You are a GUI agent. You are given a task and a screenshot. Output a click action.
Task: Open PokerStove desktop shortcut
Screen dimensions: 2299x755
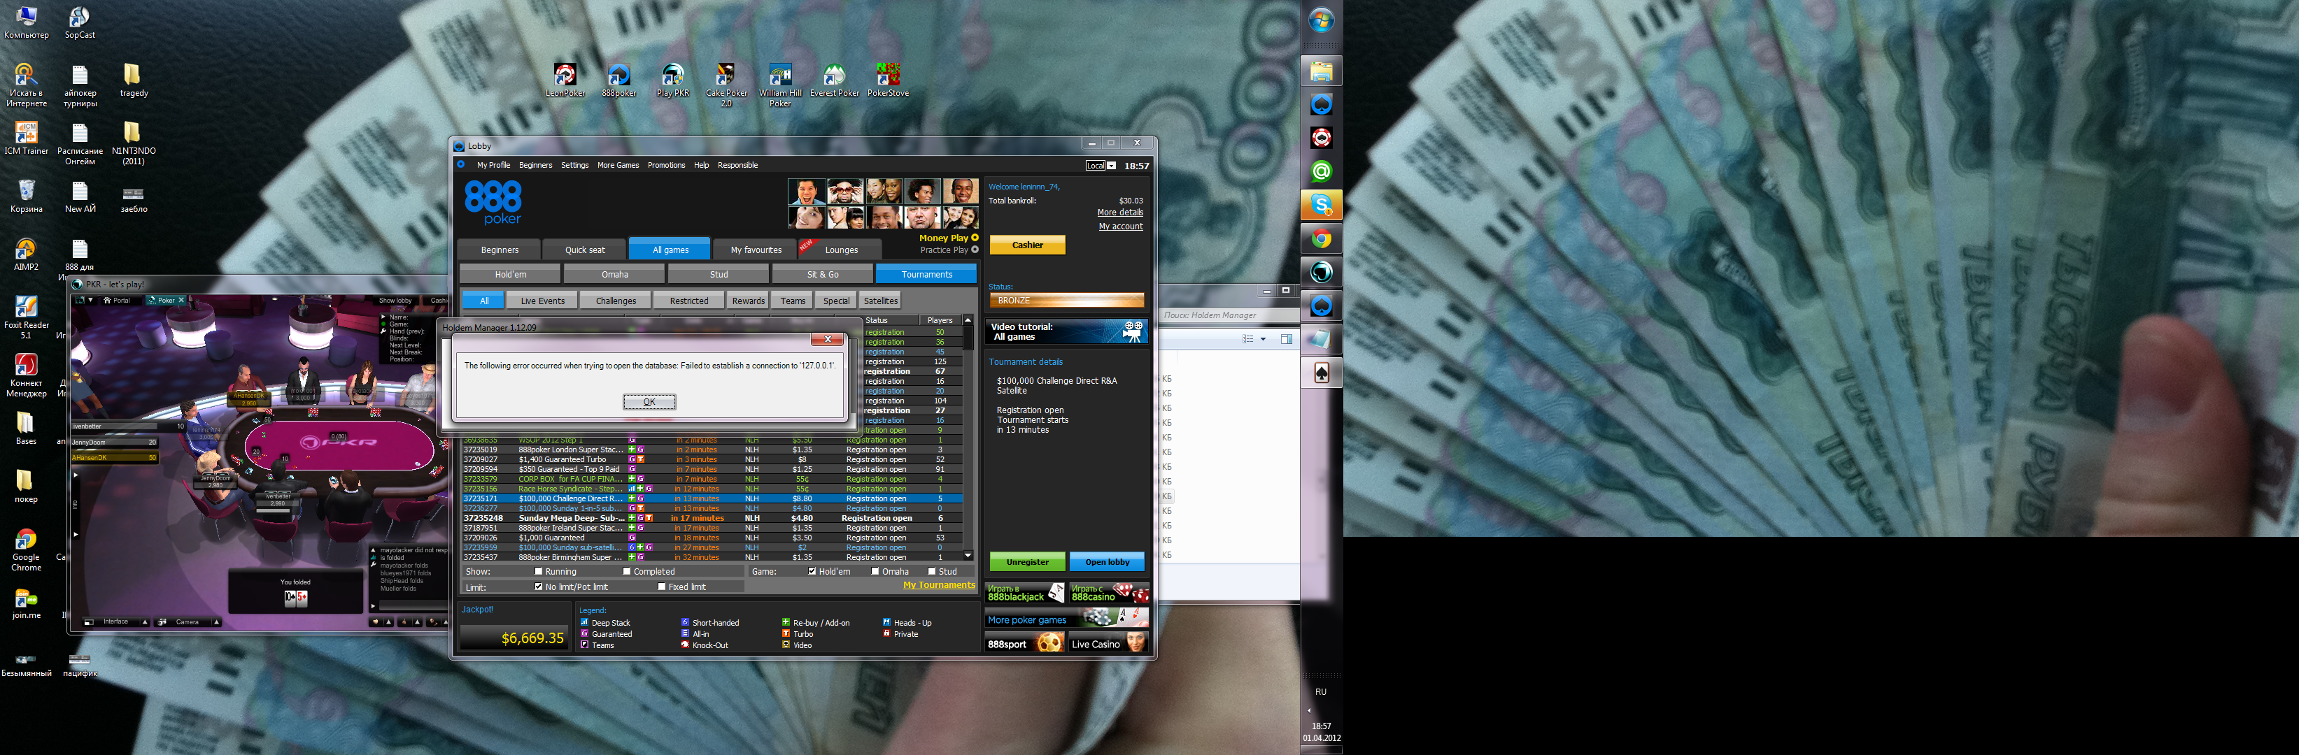tap(887, 75)
